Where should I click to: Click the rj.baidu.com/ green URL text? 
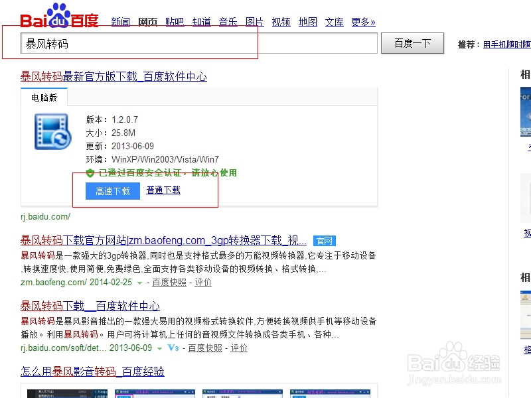(x=45, y=217)
